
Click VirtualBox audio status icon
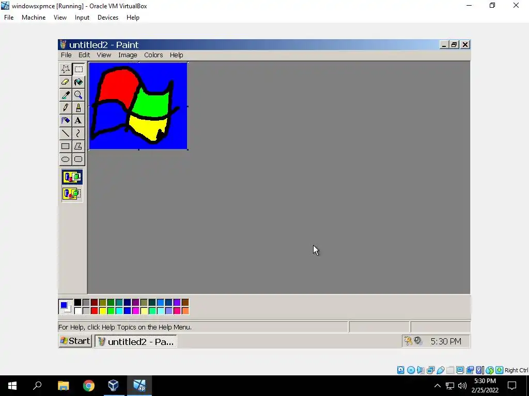(421, 370)
